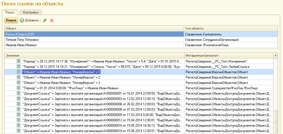283x134 pixels.
Task: Click register icon of the НомерВерсии = 3 row
Action: (x=19, y=83)
